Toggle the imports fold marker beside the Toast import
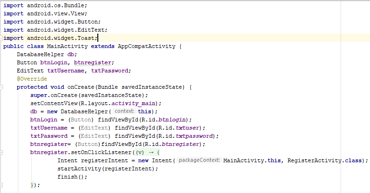The height and width of the screenshot is (193, 370). [1, 38]
